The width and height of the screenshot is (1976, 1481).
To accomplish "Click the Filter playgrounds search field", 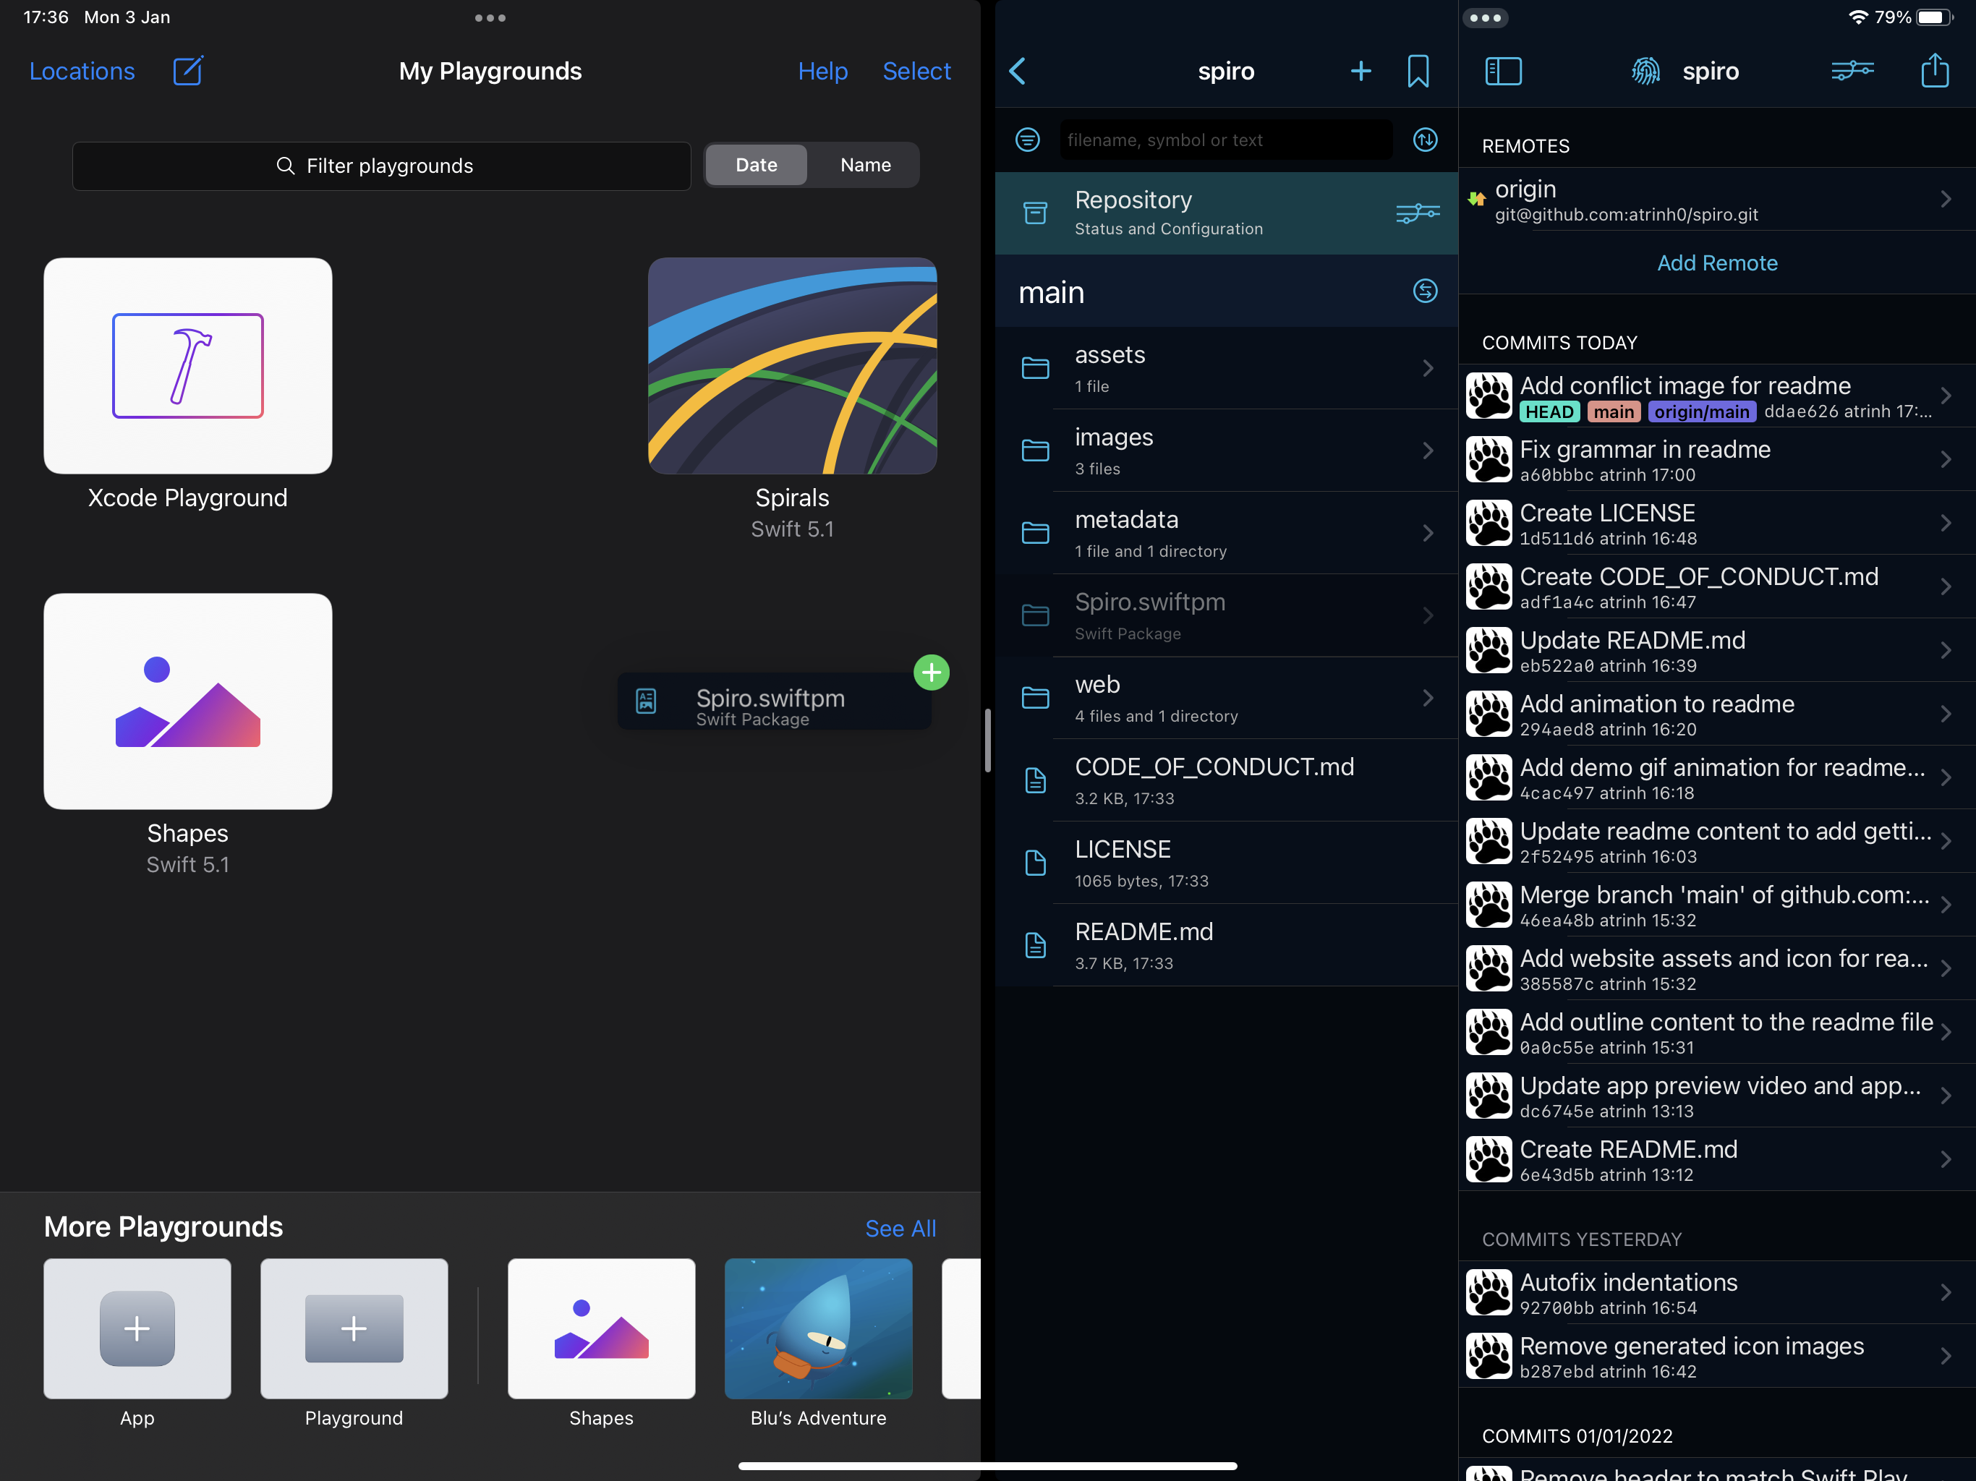I will pos(381,166).
